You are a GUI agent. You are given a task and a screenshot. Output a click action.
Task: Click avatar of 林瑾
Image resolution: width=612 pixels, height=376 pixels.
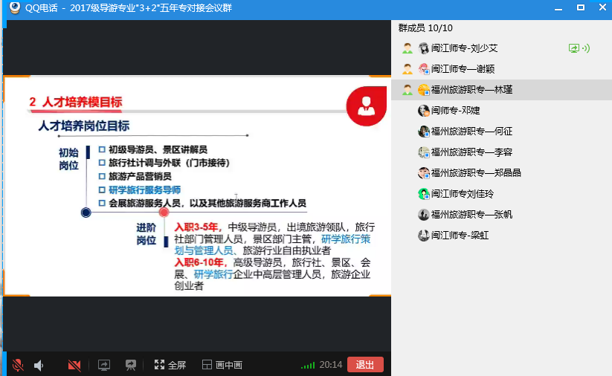(423, 90)
